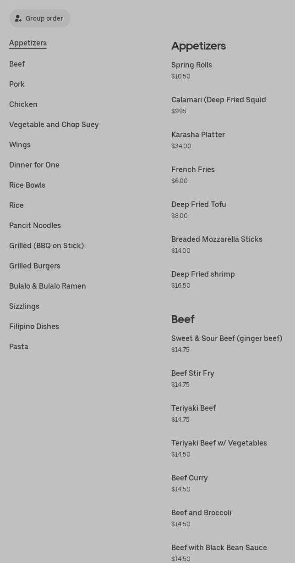
Task: Open the Spring Rolls menu item
Action: point(191,65)
